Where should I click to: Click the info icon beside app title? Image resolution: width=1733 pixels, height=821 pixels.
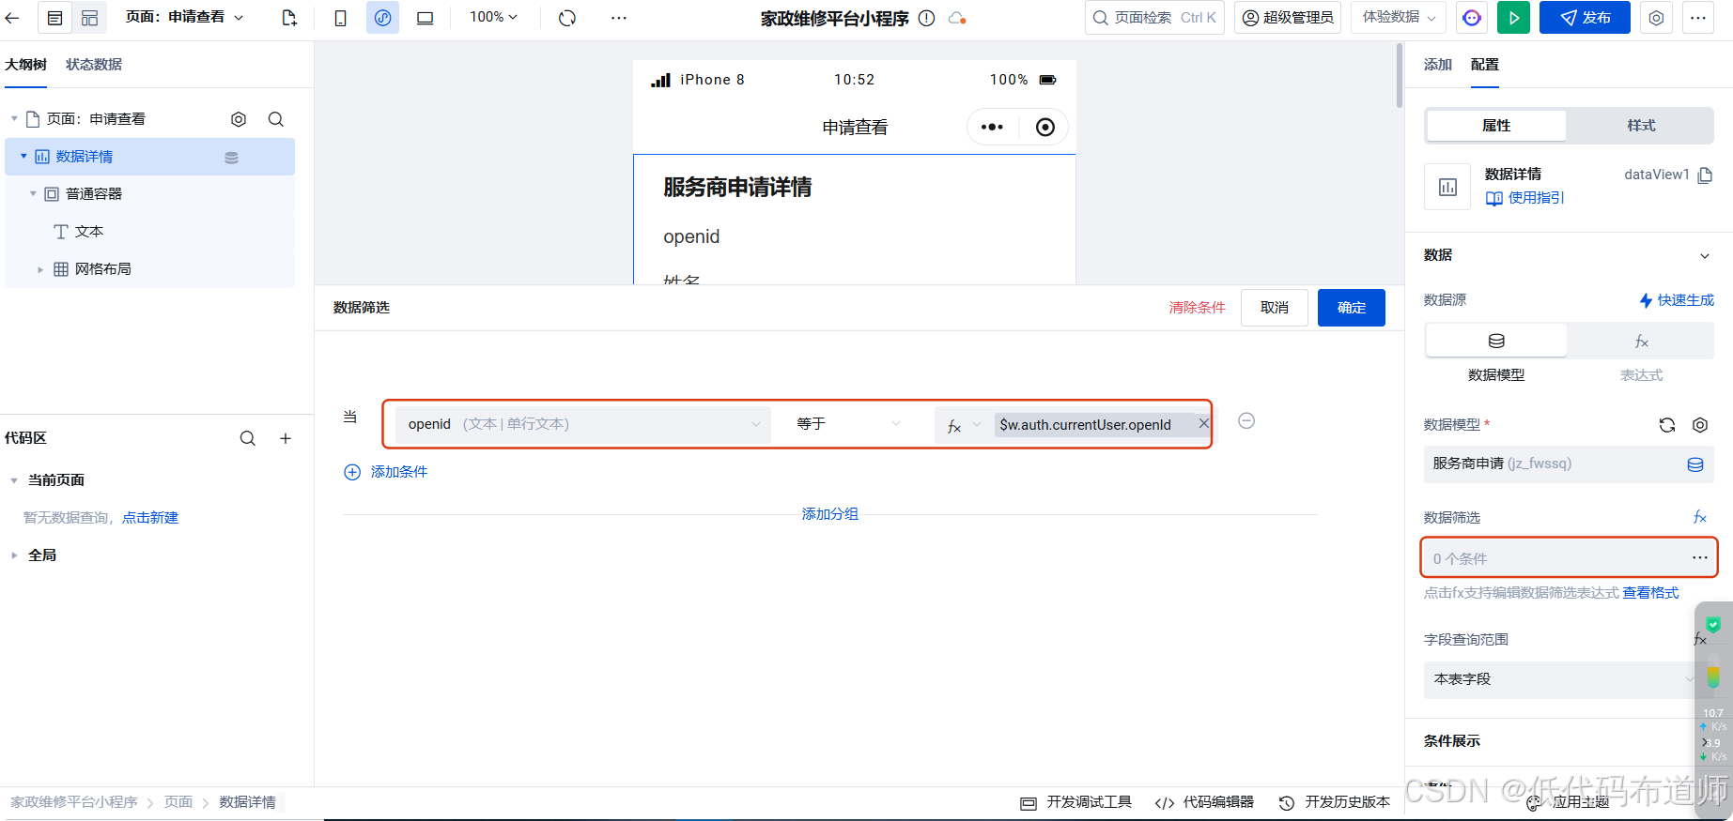[x=926, y=18]
